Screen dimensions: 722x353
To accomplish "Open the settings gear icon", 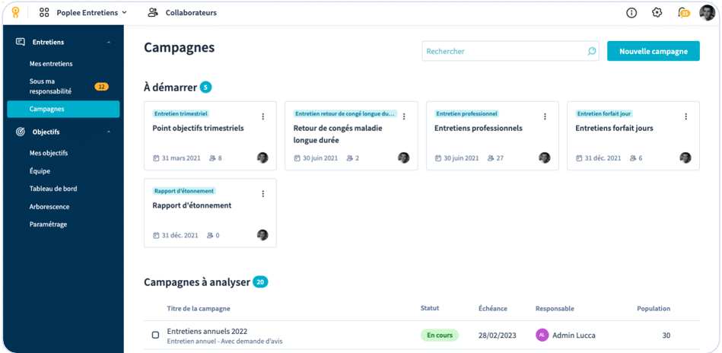I will (x=657, y=13).
